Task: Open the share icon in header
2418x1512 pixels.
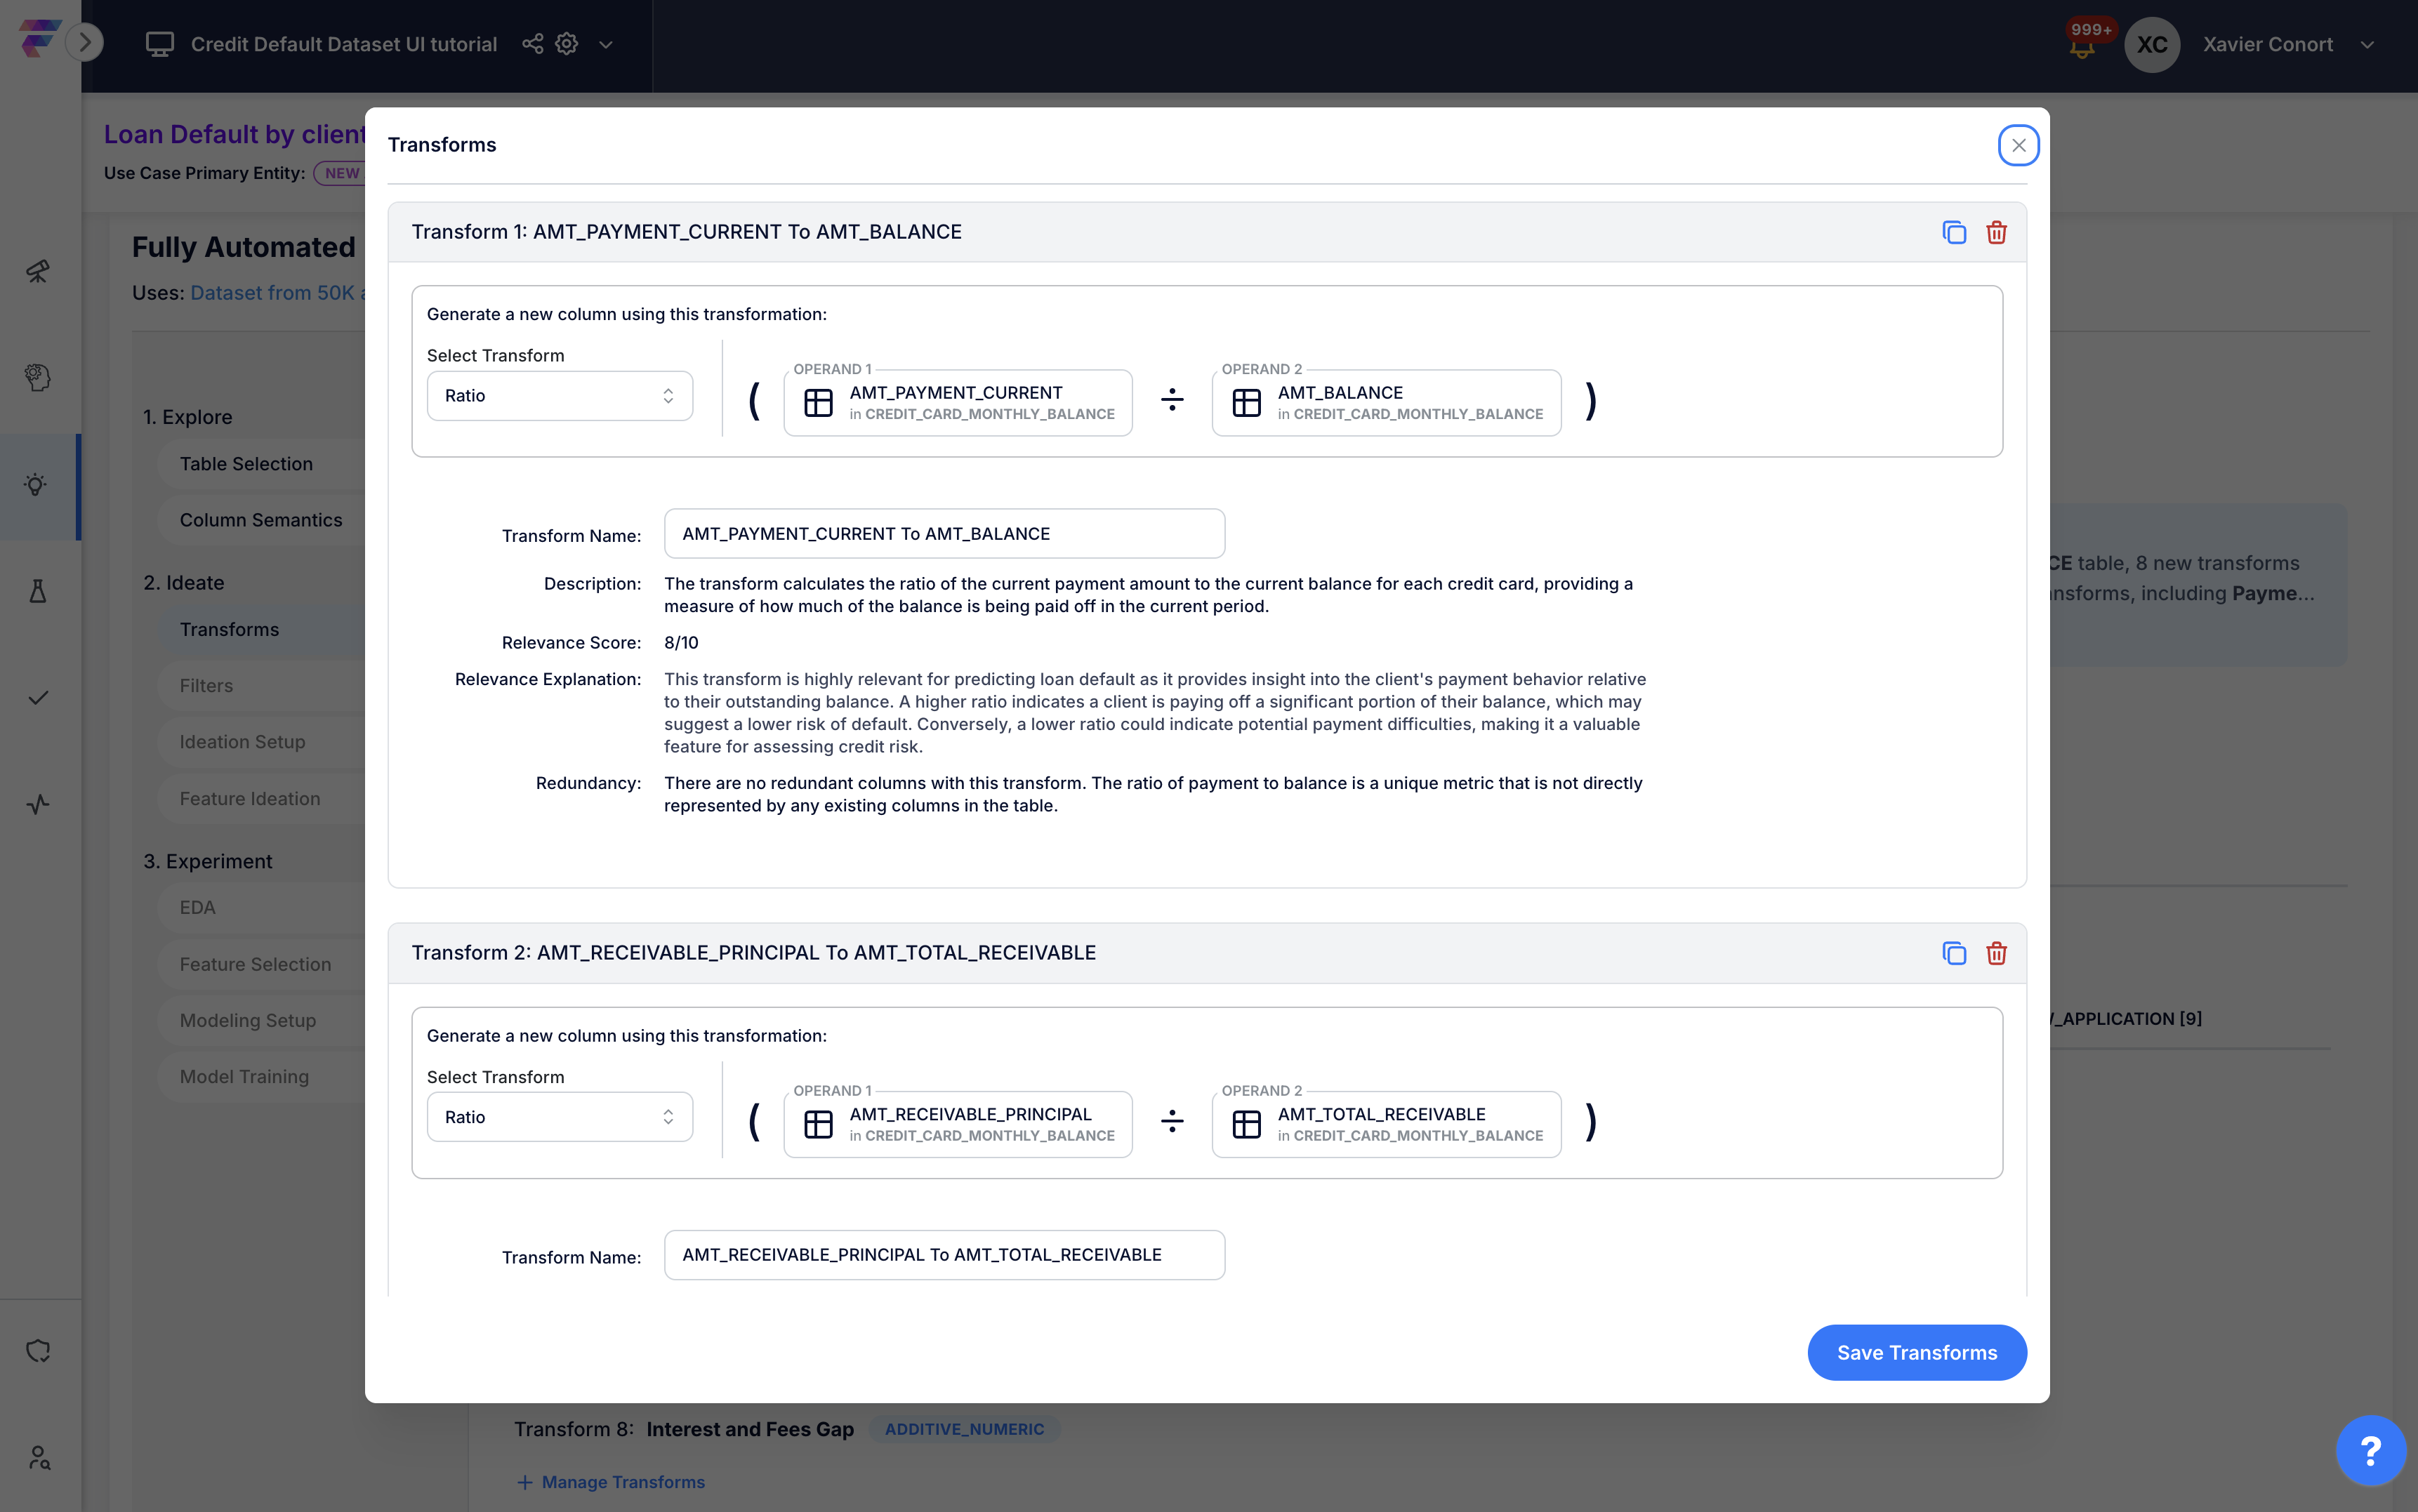Action: tap(532, 44)
